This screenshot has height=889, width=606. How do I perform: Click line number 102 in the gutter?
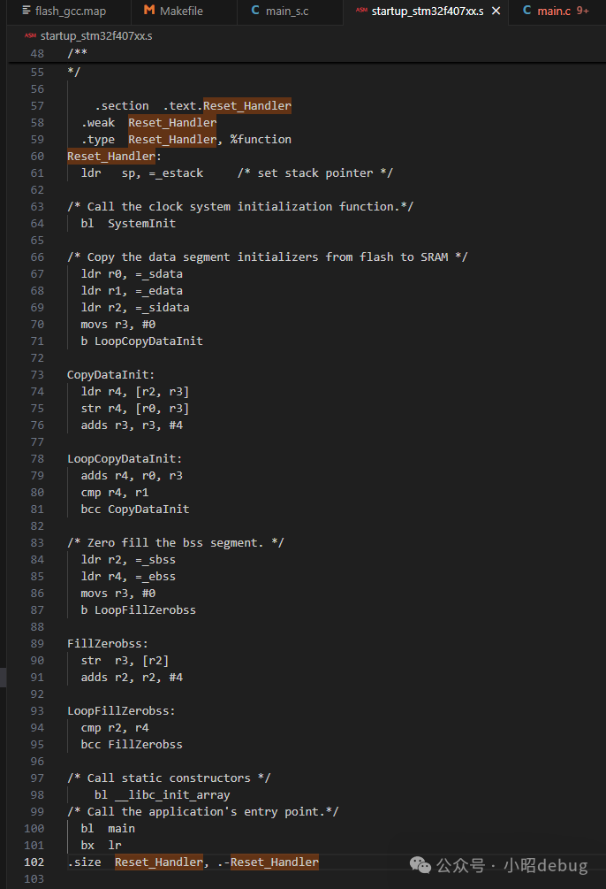click(x=34, y=862)
